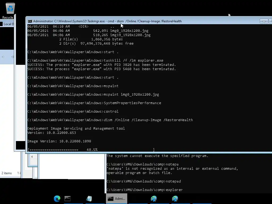Select the leftmost Paint taskbar icon

click(x=154, y=198)
